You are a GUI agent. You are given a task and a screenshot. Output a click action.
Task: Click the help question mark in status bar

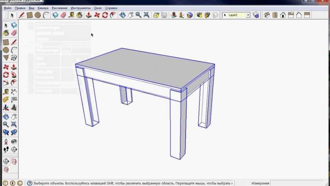click(x=29, y=183)
